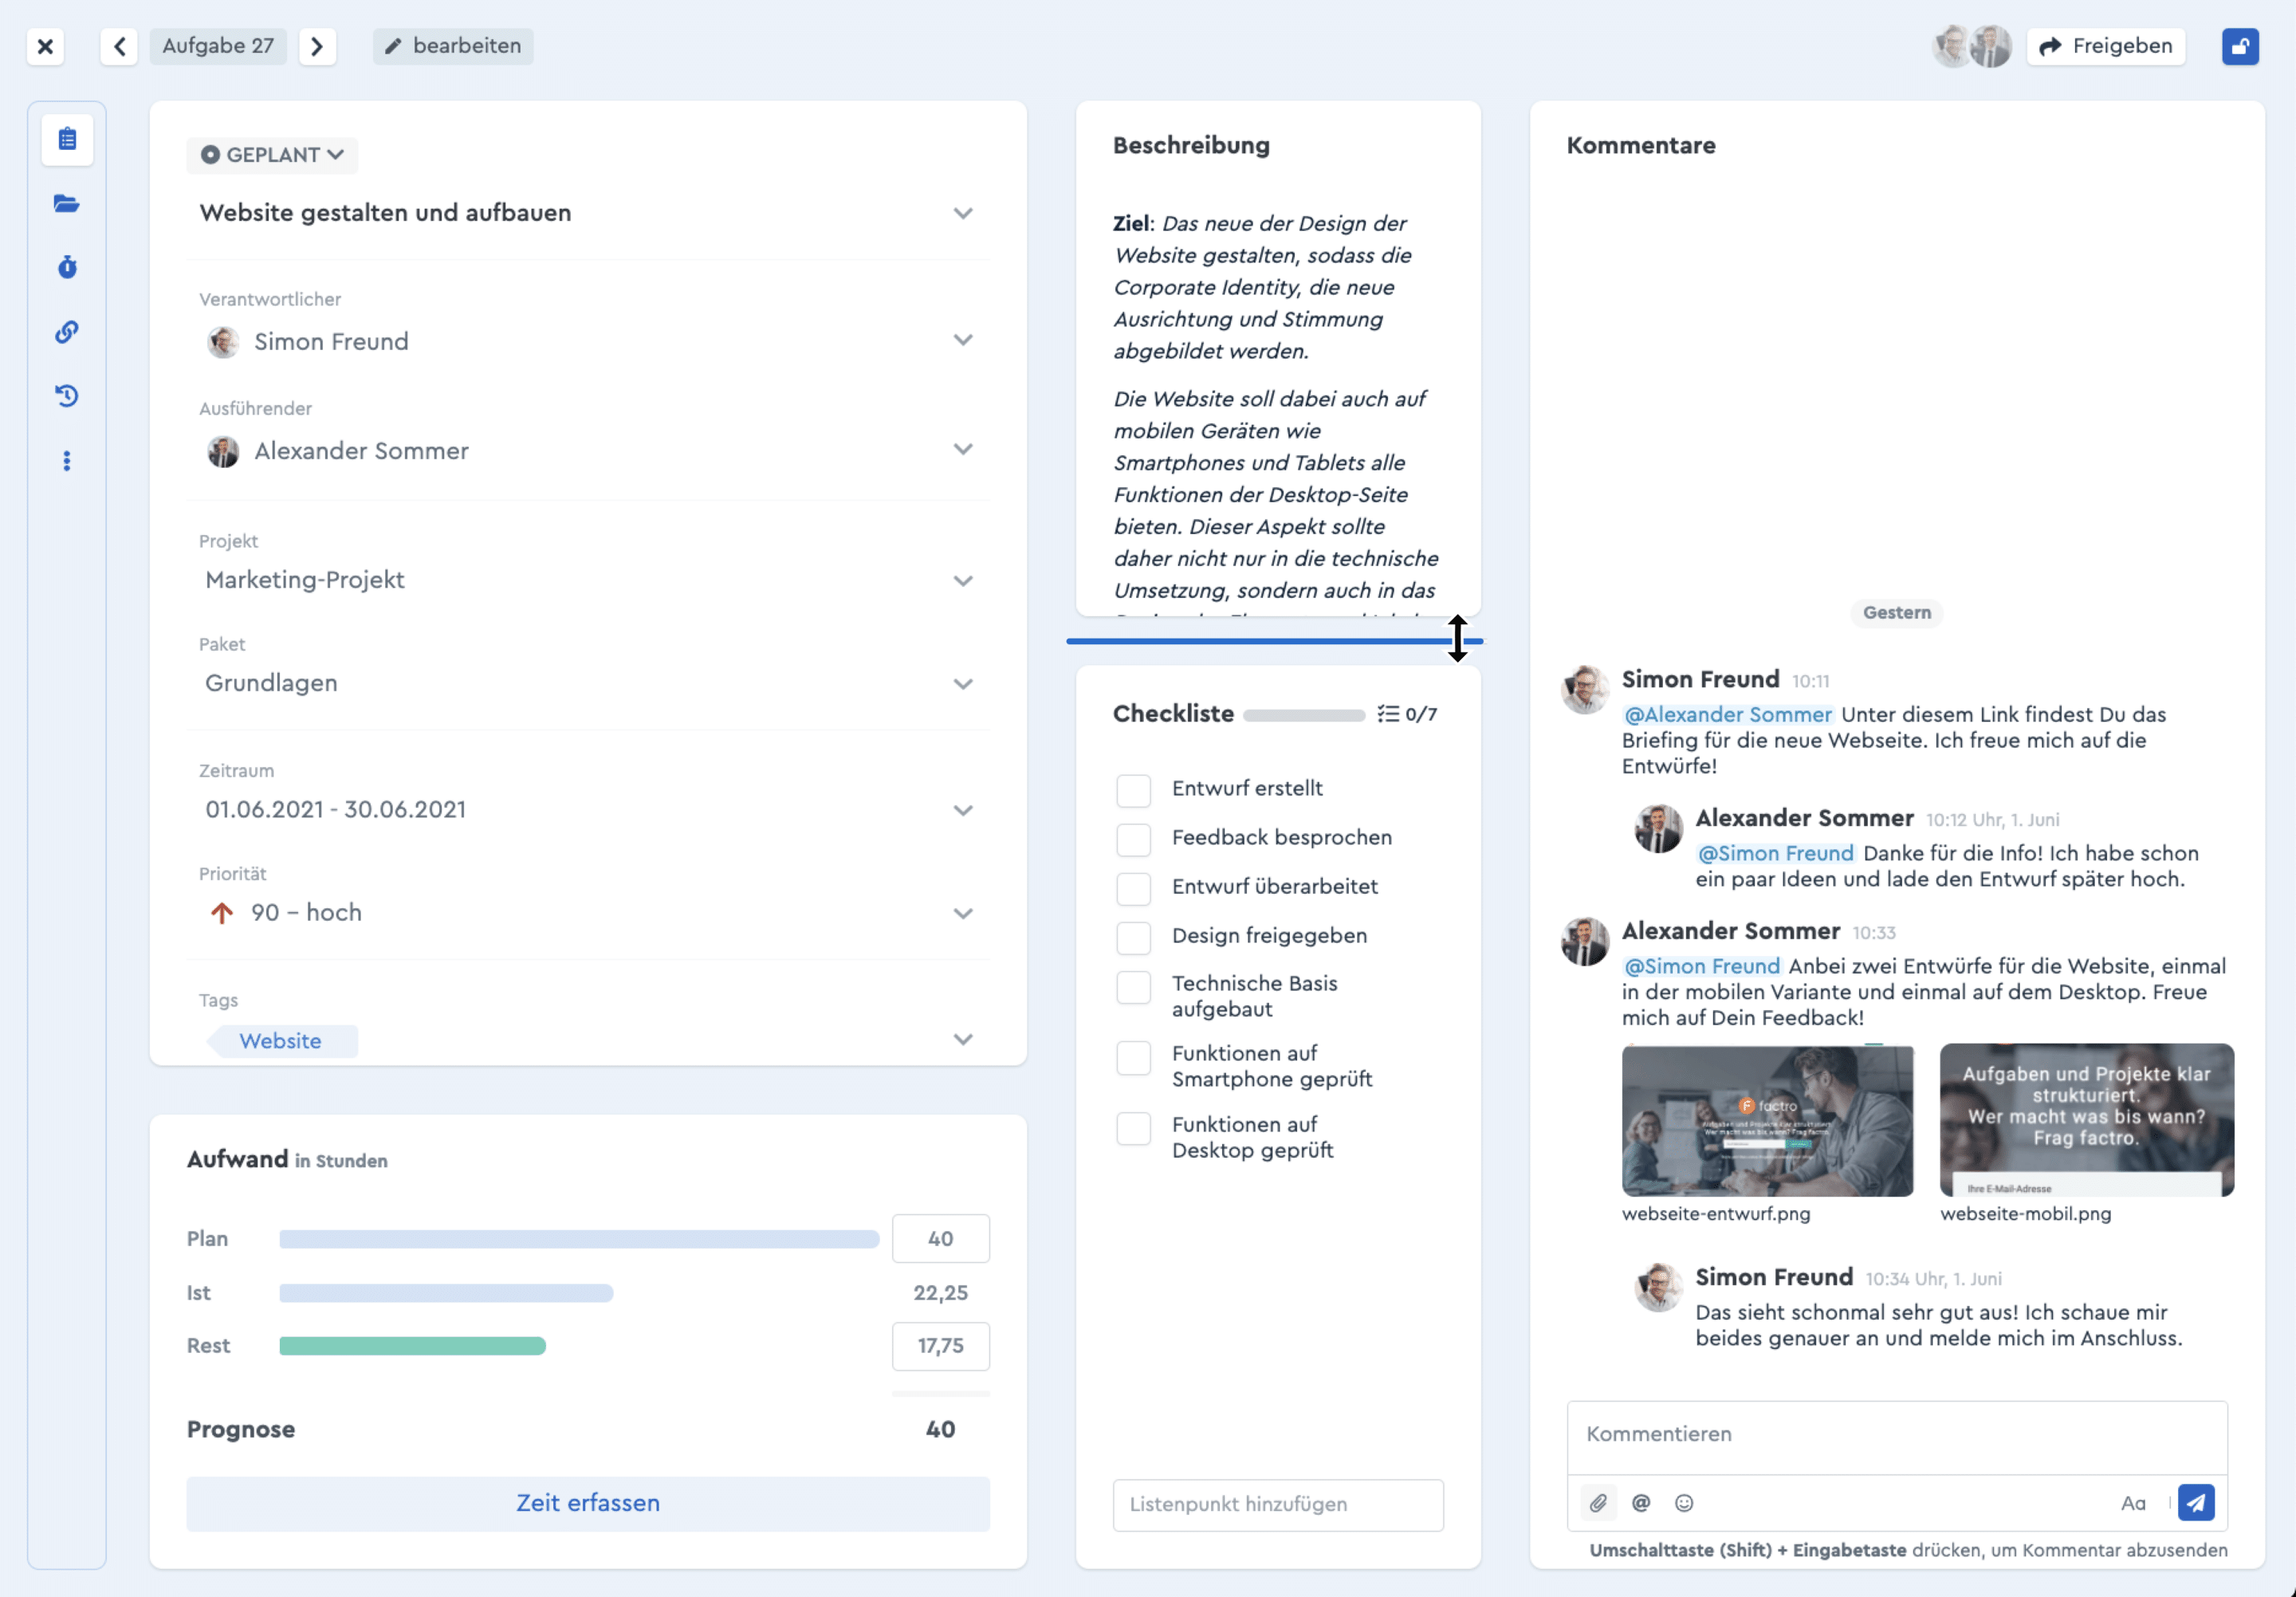Click first member avatar in top bar
2296x1597 pixels.
(x=1952, y=46)
